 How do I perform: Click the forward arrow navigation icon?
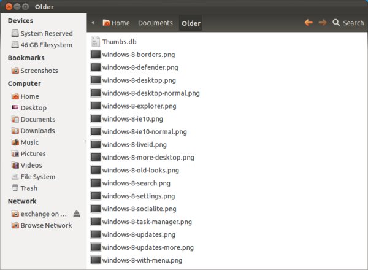tap(323, 23)
